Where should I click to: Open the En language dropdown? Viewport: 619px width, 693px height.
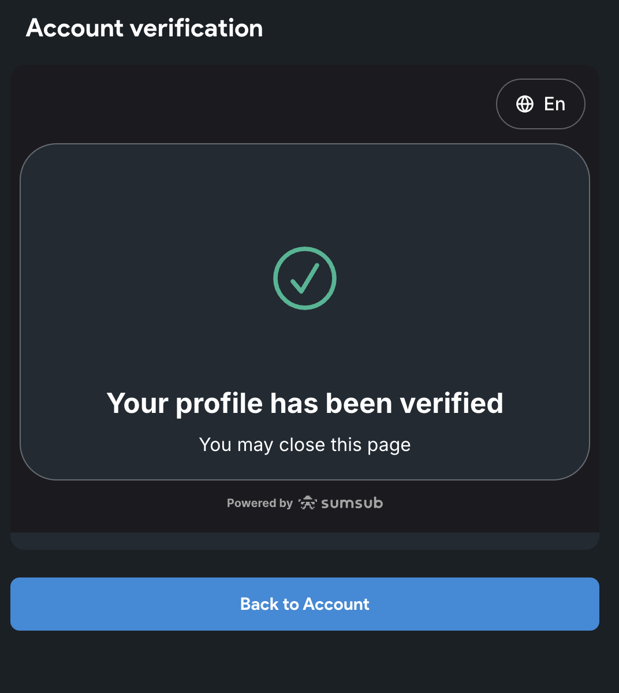[x=540, y=104]
